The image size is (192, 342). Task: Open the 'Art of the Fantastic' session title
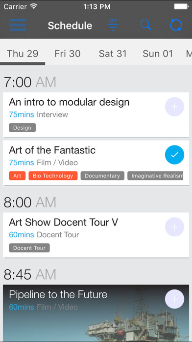(52, 150)
